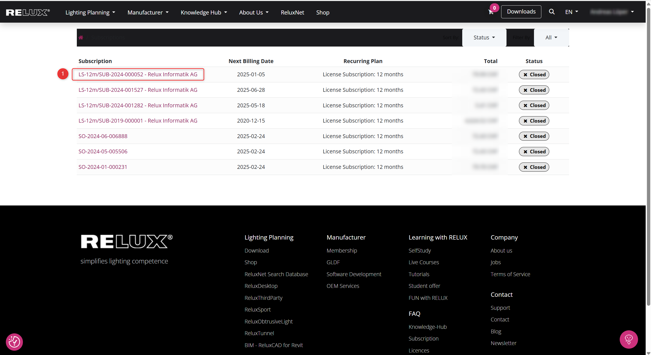Open the ReluxThirdParty footer link
The width and height of the screenshot is (651, 355).
[x=264, y=298]
